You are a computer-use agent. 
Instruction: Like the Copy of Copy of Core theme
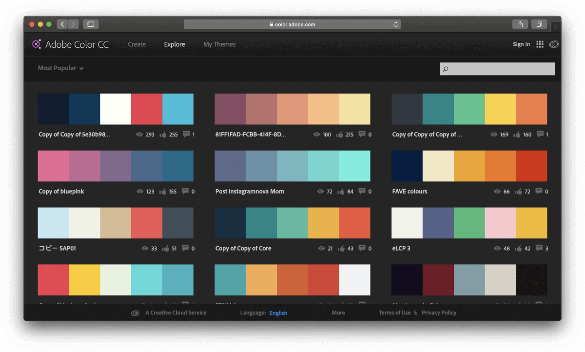click(x=341, y=248)
